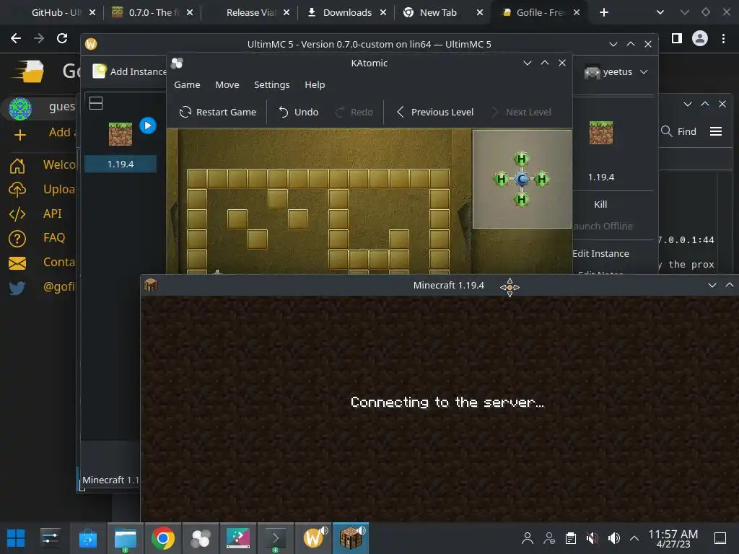
Task: Open volume control in tray
Action: coord(613,538)
